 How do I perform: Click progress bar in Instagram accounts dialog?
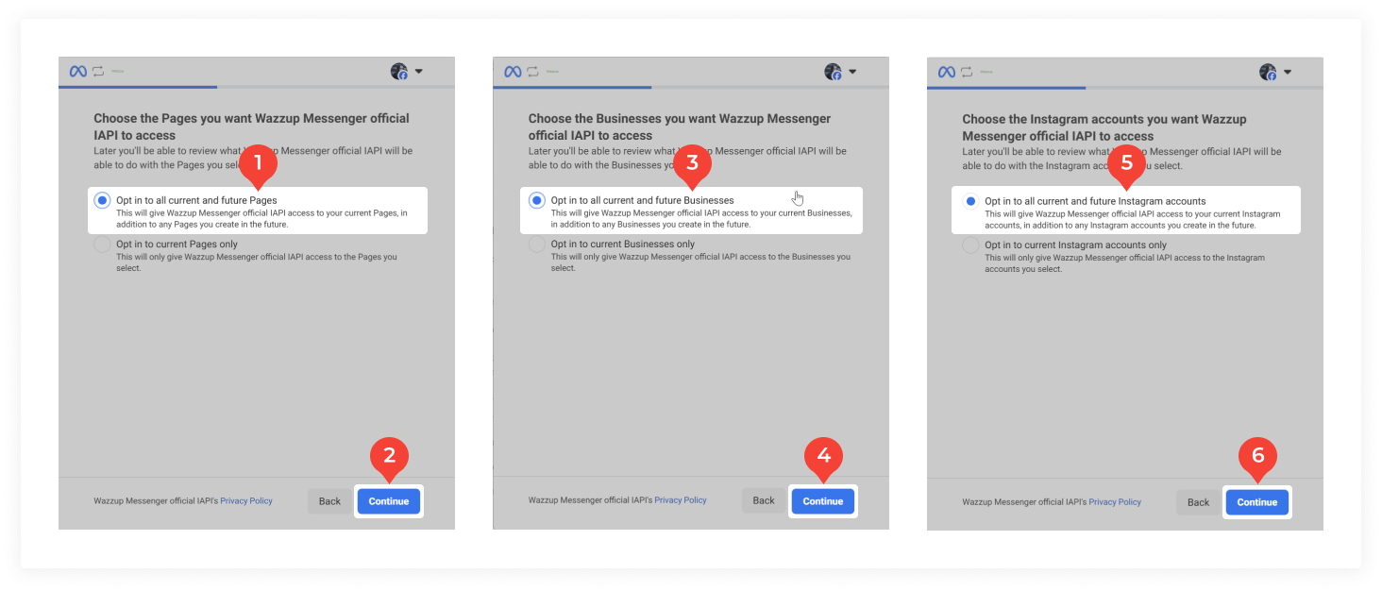coord(1125,87)
